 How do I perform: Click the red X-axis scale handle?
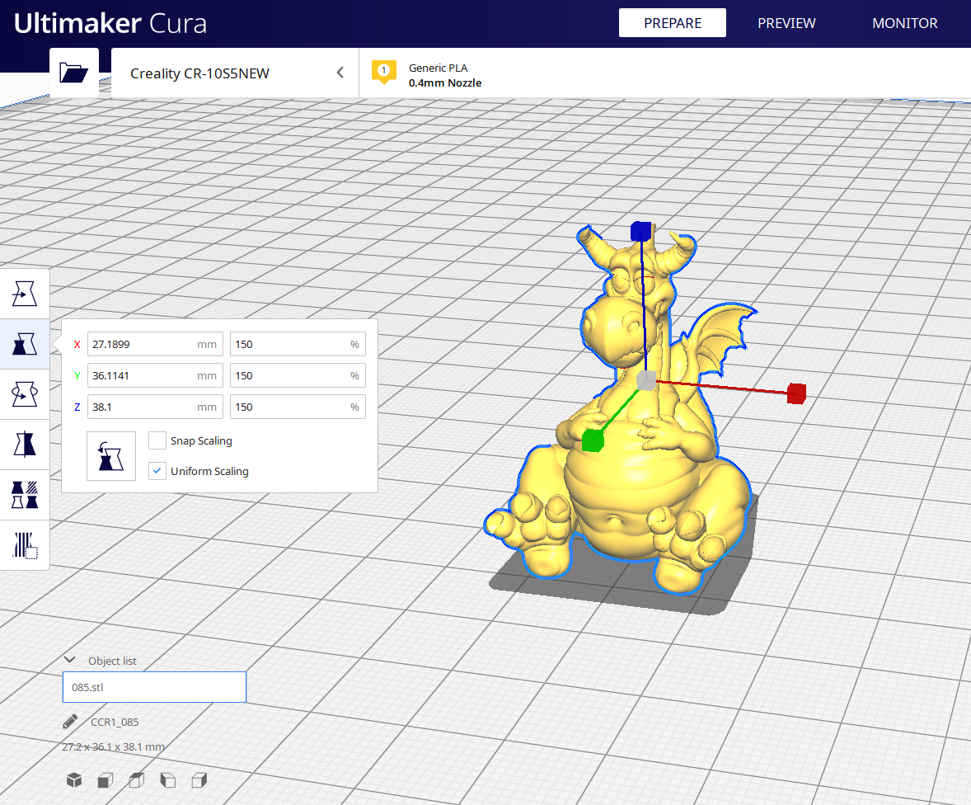coord(796,393)
